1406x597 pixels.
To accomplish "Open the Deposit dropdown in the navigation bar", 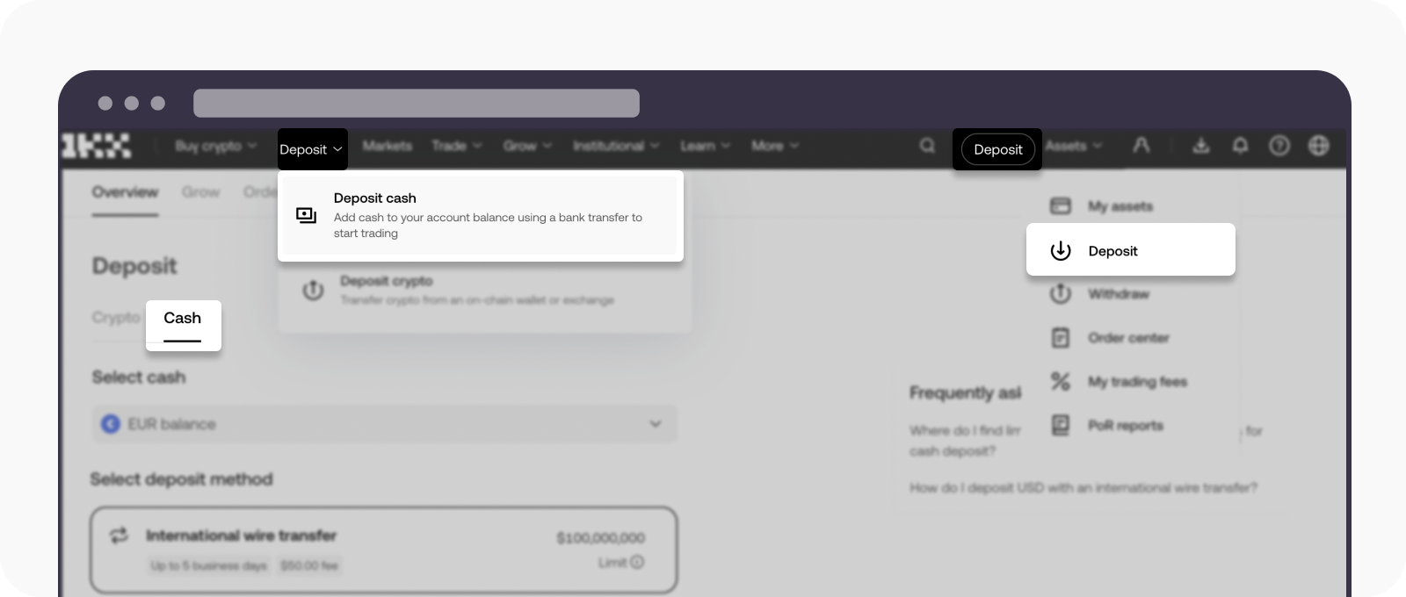I will [311, 149].
